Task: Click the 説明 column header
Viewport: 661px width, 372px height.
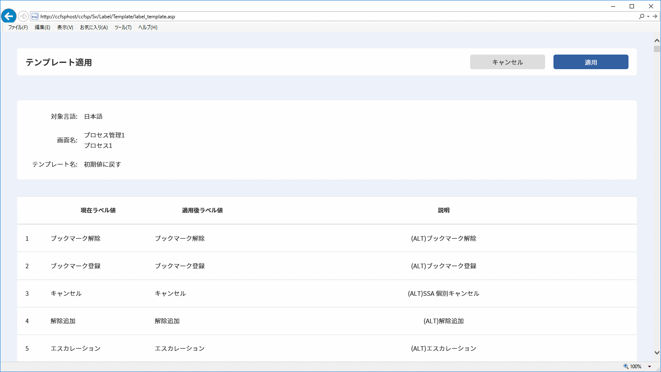Action: coord(444,210)
